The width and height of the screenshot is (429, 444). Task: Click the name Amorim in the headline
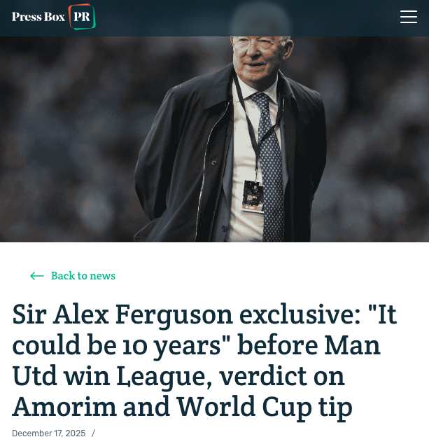click(64, 407)
